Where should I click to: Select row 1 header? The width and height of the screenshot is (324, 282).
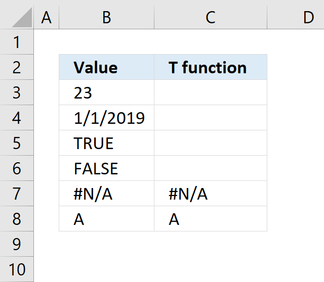[x=17, y=42]
